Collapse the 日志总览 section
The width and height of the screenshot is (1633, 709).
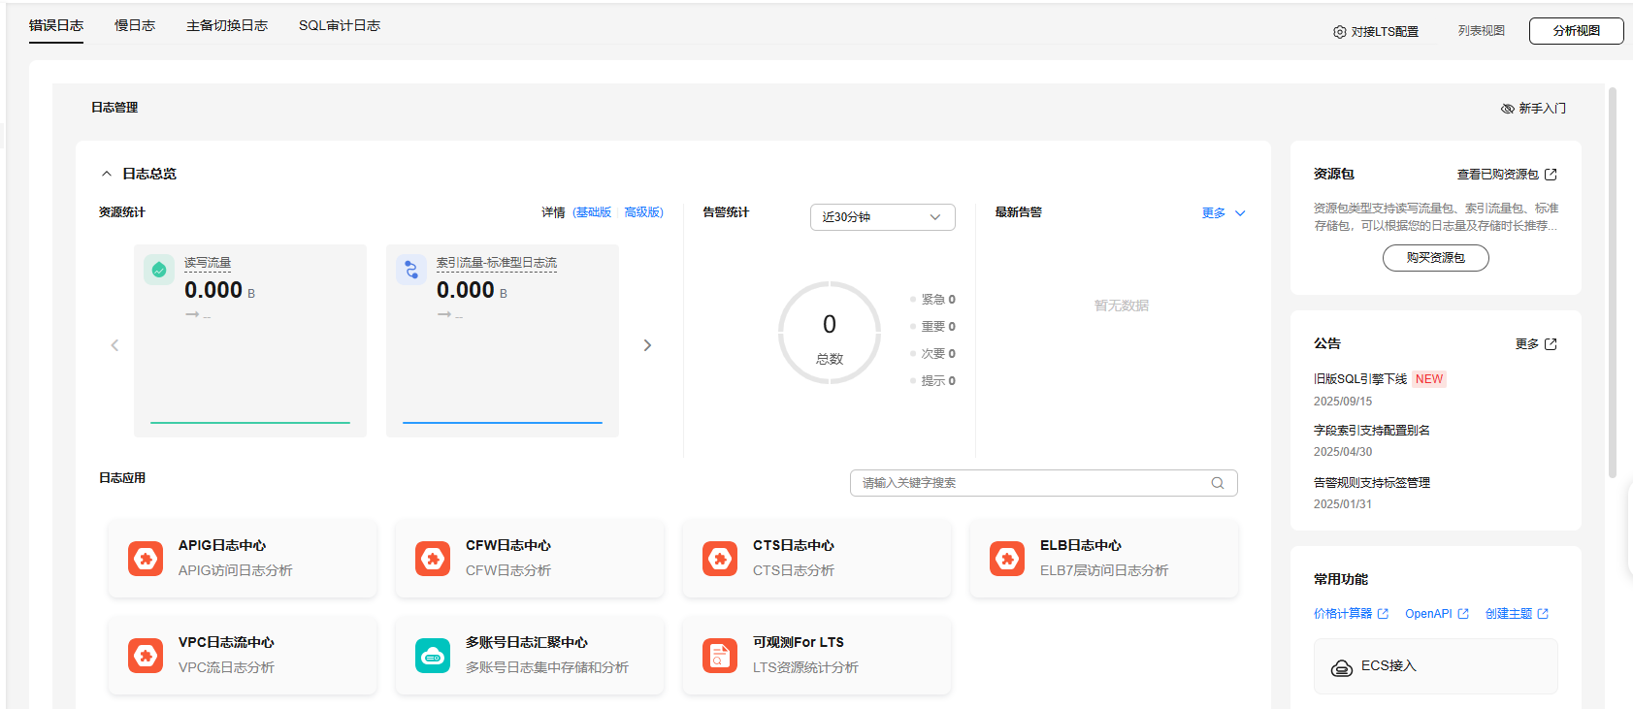pos(107,175)
